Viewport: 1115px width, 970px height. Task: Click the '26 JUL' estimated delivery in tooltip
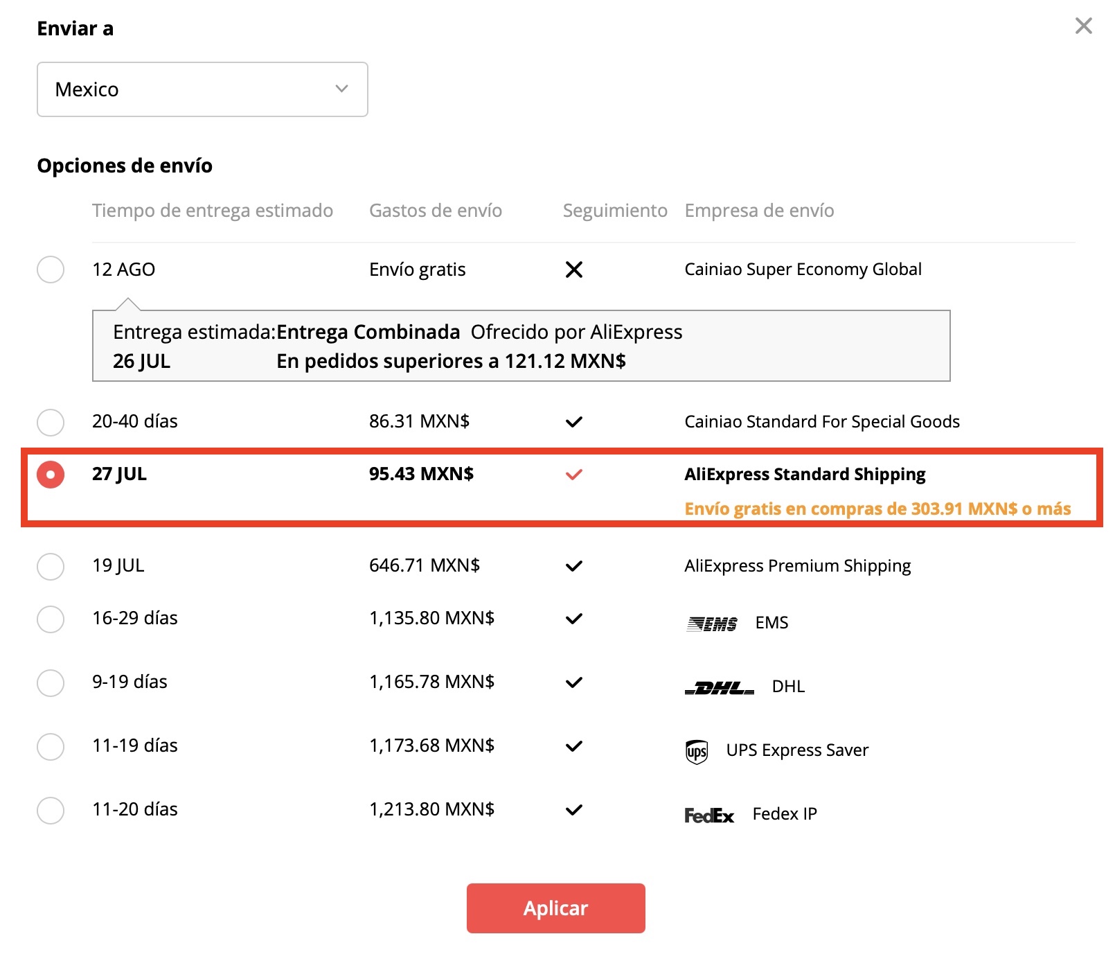pos(142,362)
